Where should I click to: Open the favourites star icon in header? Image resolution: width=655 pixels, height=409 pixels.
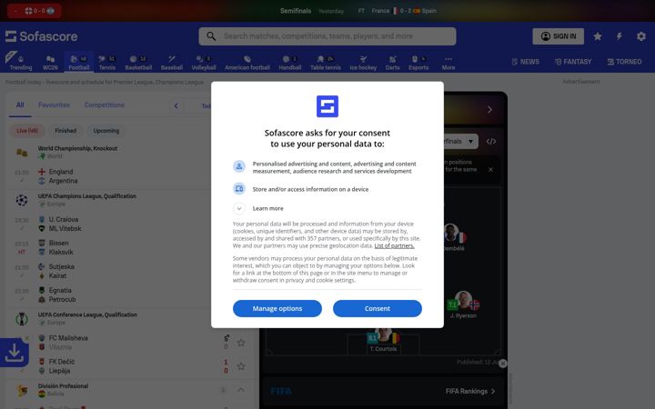click(598, 36)
